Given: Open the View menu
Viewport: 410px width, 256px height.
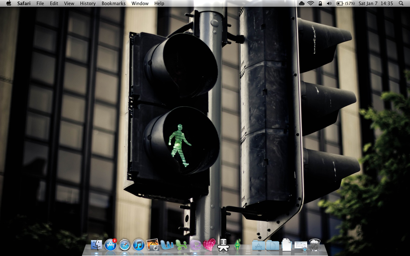Looking at the screenshot, I should pyautogui.click(x=69, y=4).
